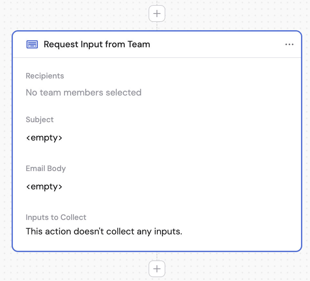The height and width of the screenshot is (281, 310).
Task: Add a new workflow step before this action
Action: (157, 13)
